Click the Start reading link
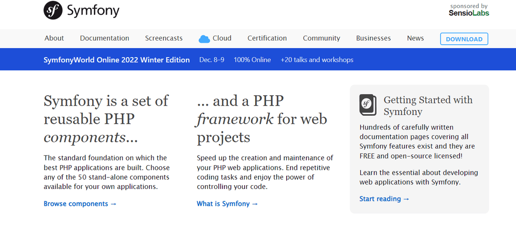516x228 pixels. click(384, 199)
